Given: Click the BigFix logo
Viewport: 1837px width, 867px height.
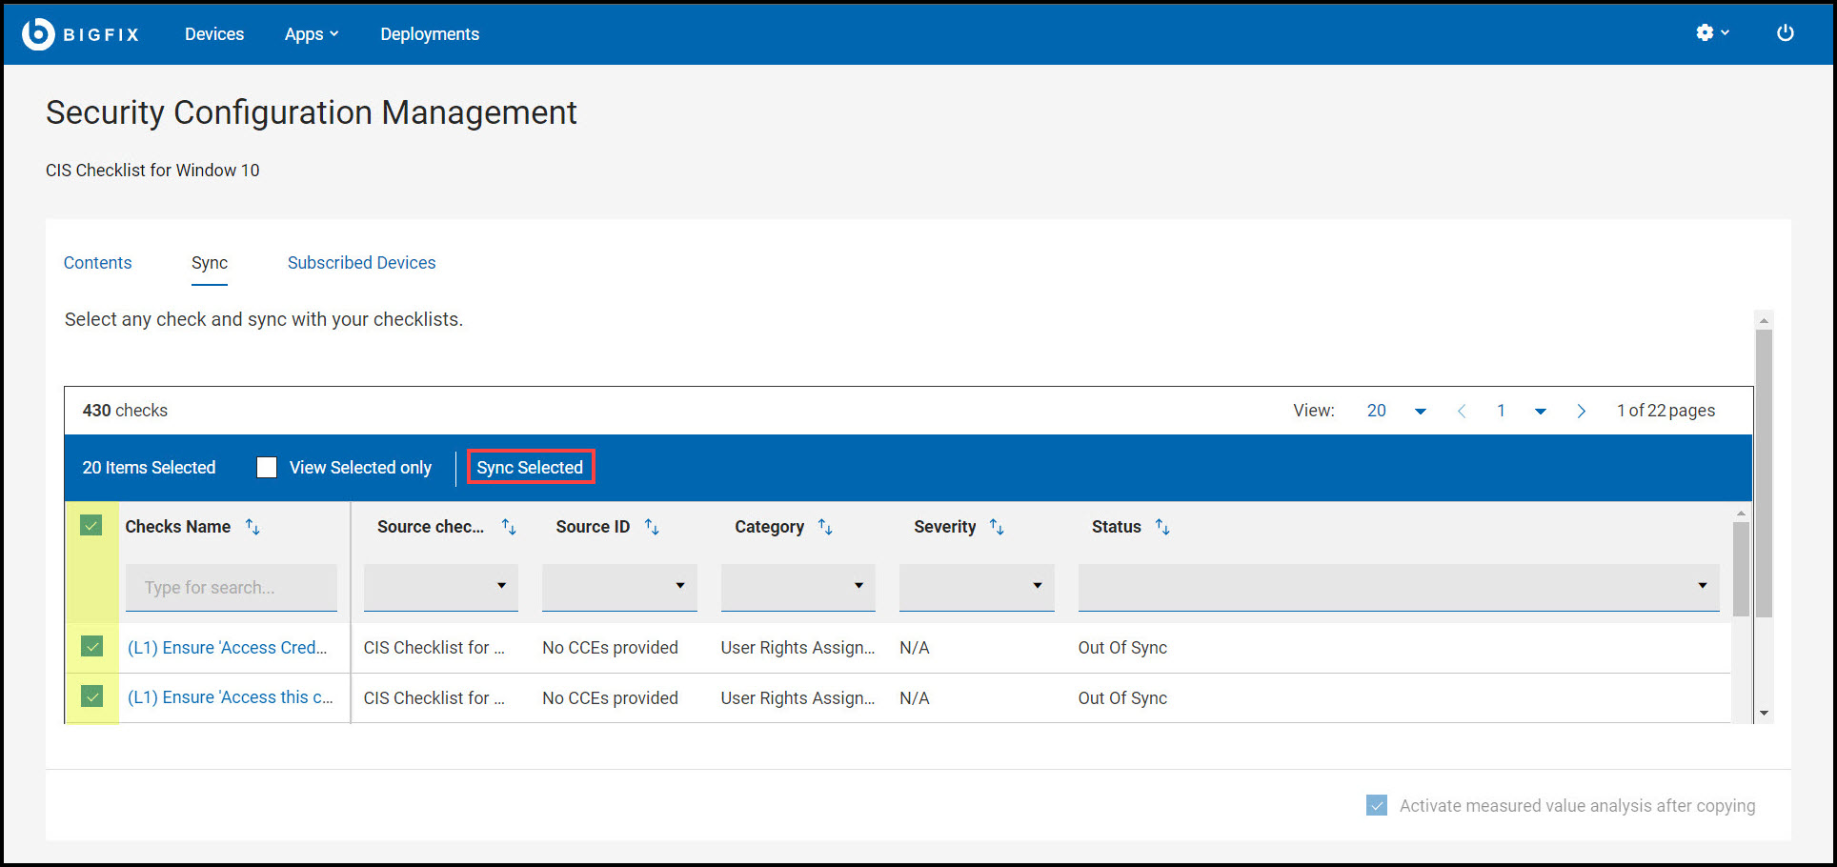Looking at the screenshot, I should point(81,33).
